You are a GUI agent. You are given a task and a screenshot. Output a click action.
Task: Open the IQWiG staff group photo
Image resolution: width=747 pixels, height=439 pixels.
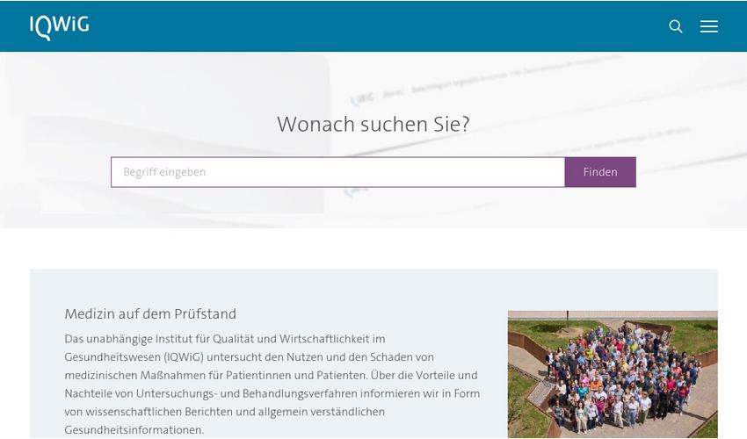coord(613,374)
